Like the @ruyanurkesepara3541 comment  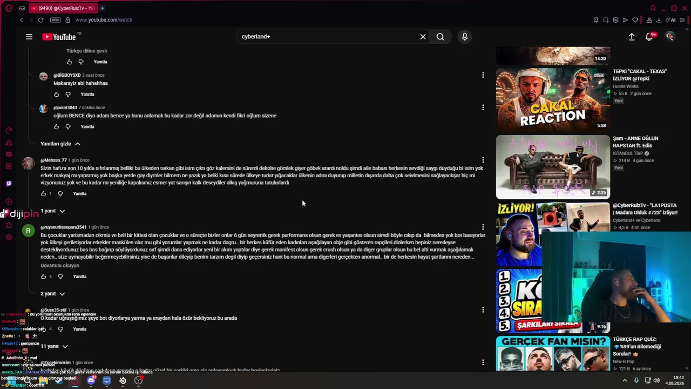pyautogui.click(x=44, y=277)
